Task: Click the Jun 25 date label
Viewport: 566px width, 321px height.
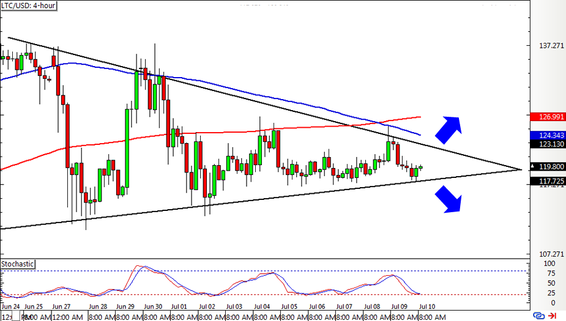Action: tap(34, 306)
